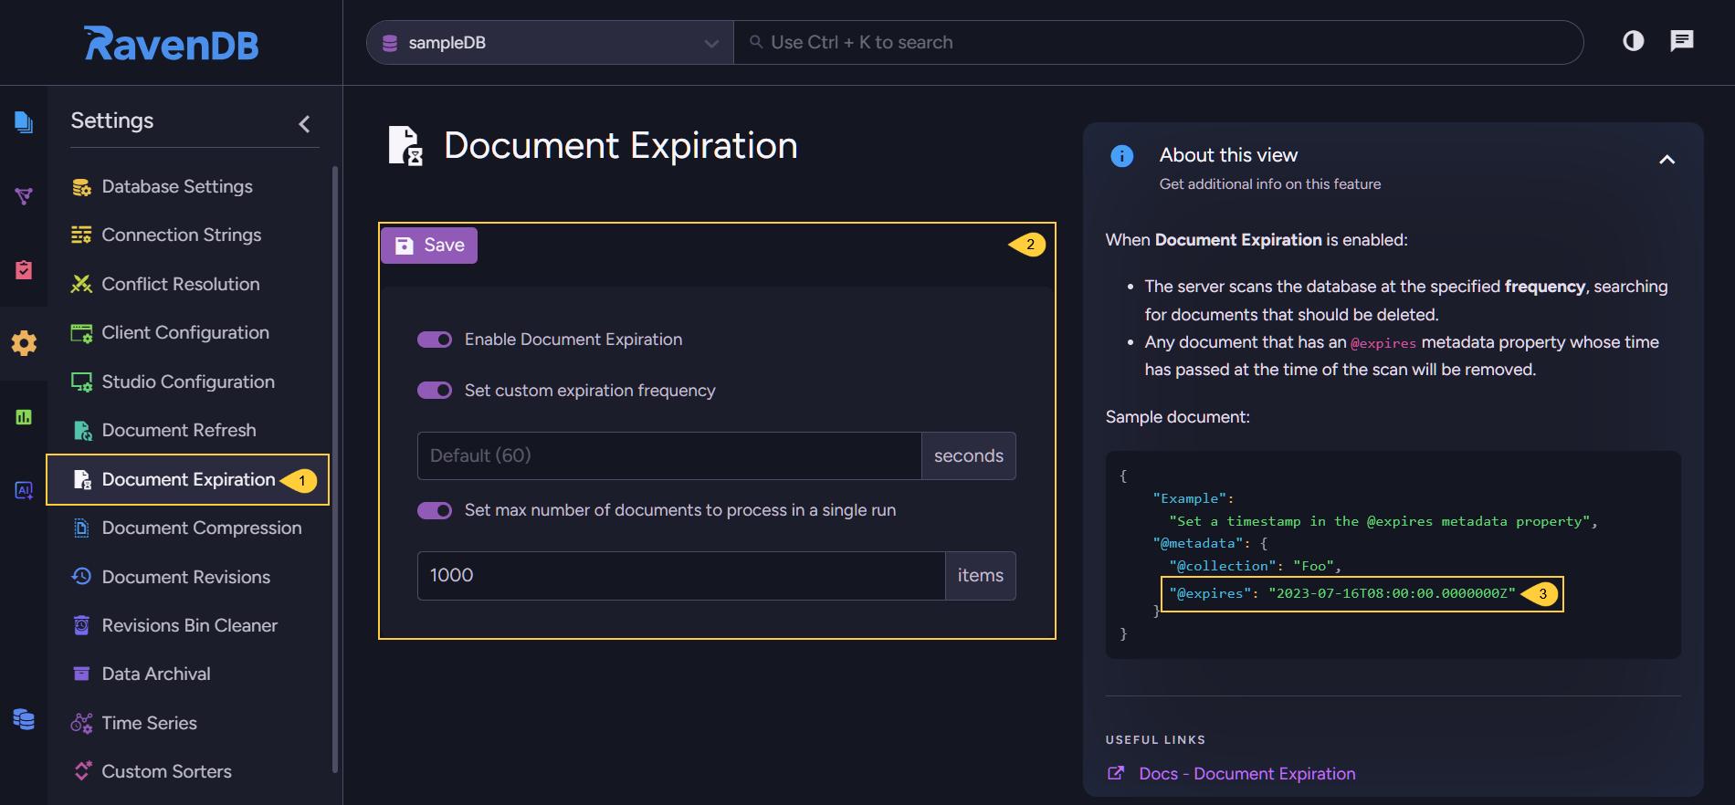Viewport: 1735px width, 805px height.
Task: Click the Data Archival icon
Action: click(81, 674)
